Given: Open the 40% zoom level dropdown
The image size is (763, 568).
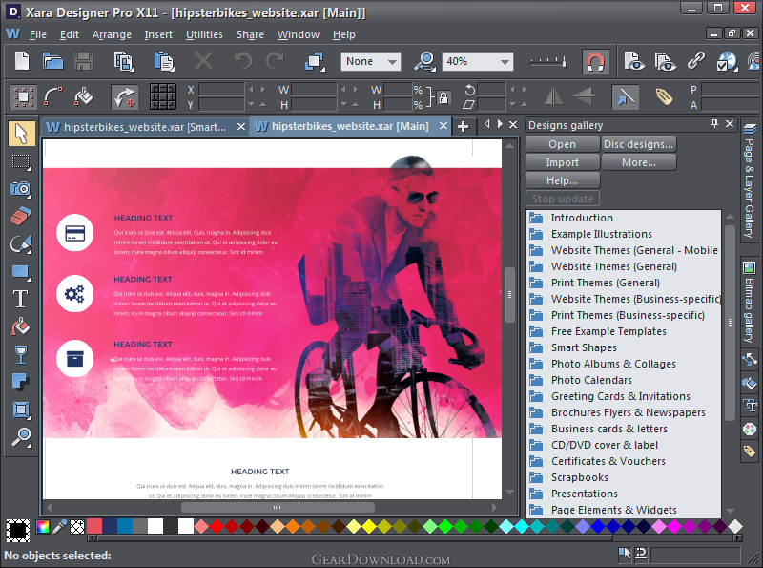Looking at the screenshot, I should click(x=478, y=61).
